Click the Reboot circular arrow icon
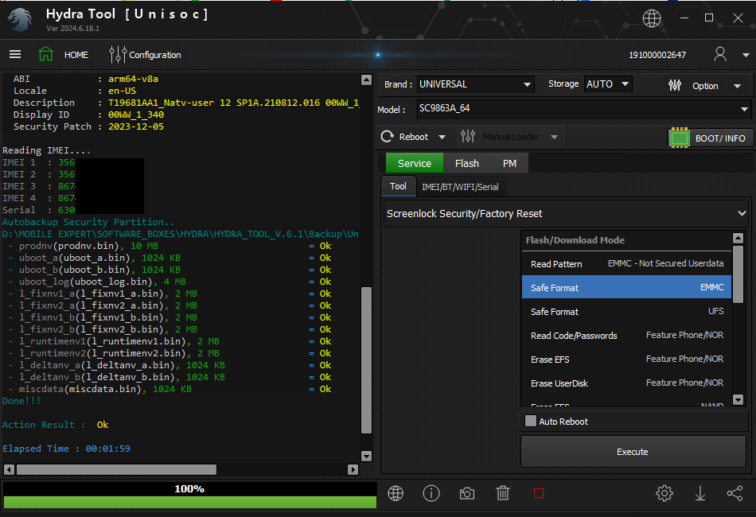756x517 pixels. pos(388,137)
